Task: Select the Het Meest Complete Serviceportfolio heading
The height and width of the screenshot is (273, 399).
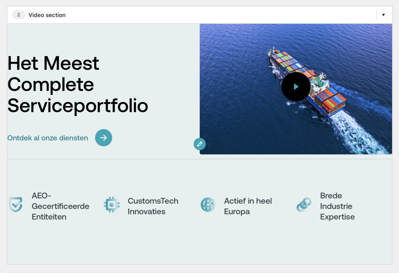Action: 78,84
